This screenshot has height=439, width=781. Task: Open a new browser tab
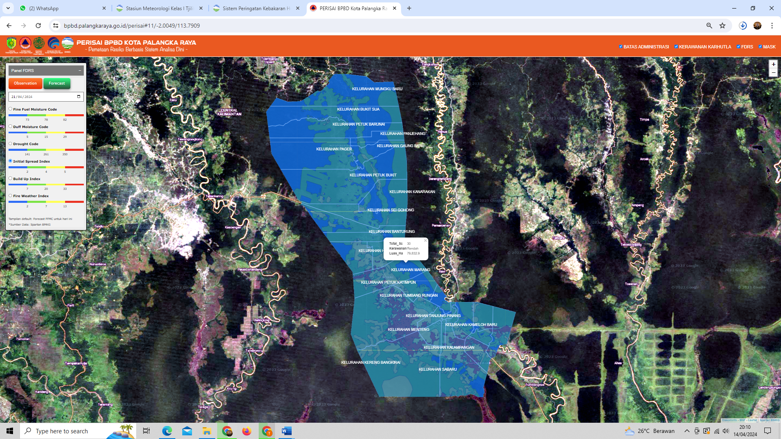[x=409, y=8]
